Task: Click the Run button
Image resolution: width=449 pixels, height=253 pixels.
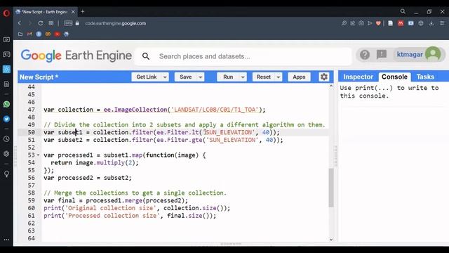Action: (228, 77)
